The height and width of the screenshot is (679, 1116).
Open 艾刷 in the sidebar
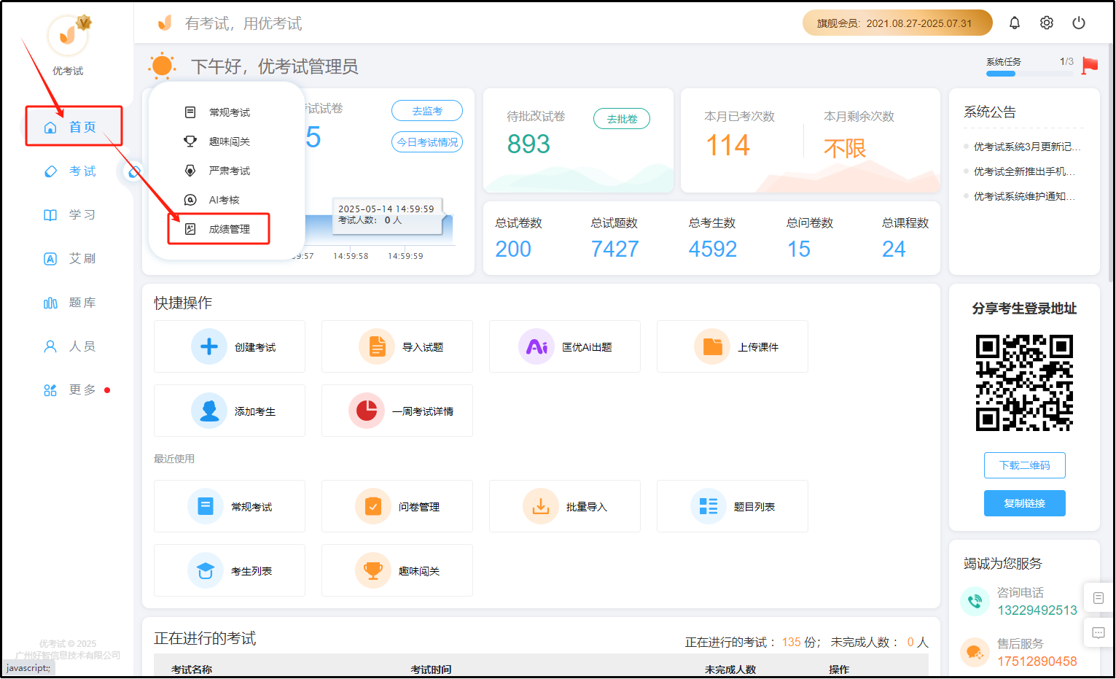coord(70,259)
